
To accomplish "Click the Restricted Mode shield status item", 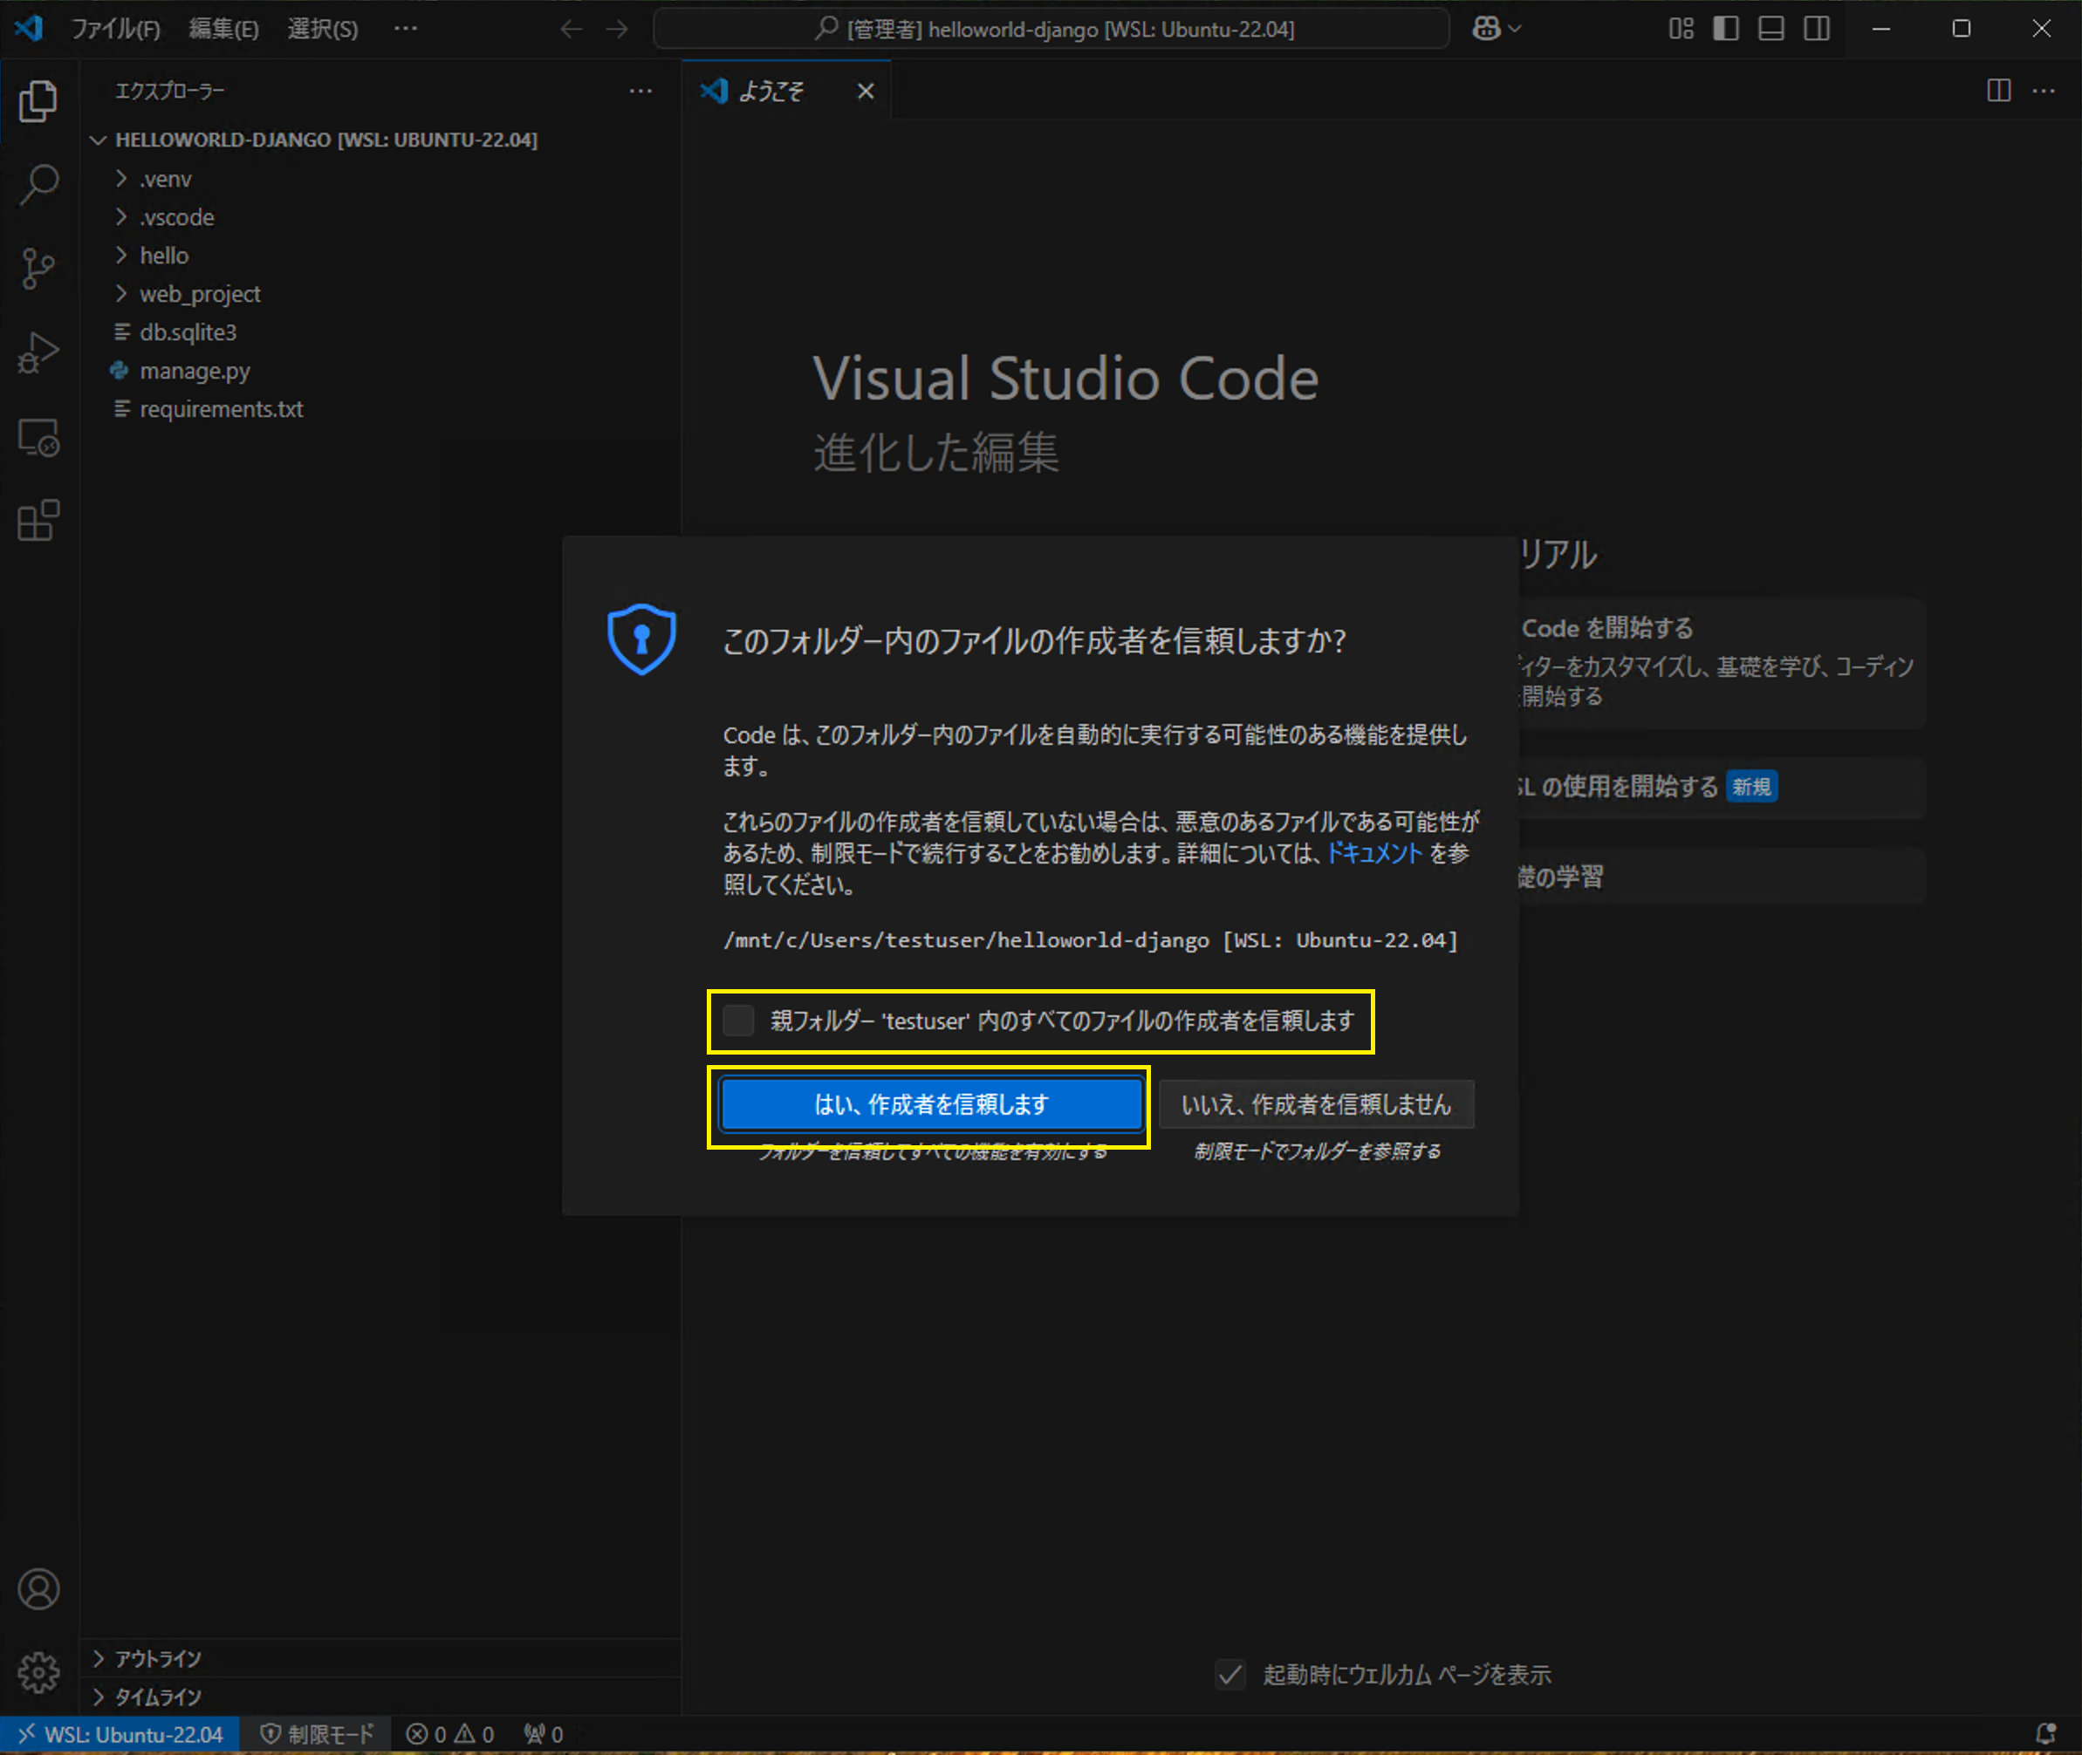I will [x=317, y=1734].
